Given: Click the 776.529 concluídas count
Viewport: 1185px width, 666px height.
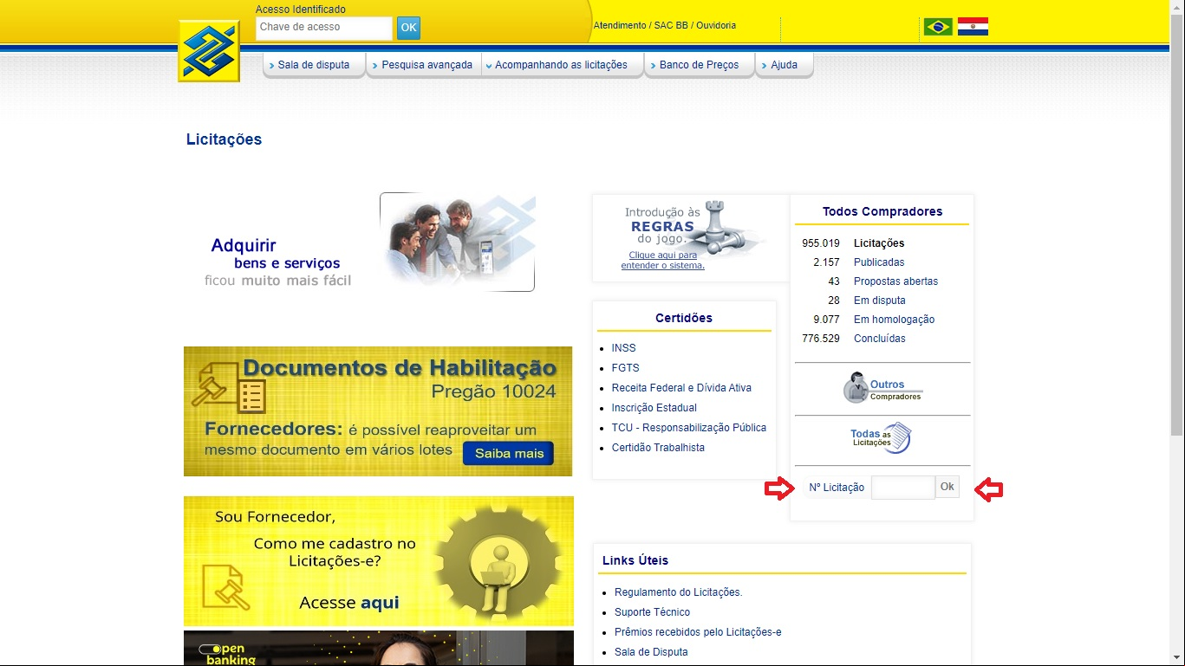Looking at the screenshot, I should tap(821, 339).
